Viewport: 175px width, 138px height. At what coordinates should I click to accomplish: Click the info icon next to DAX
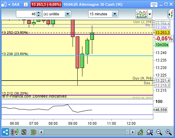coord(26,4)
